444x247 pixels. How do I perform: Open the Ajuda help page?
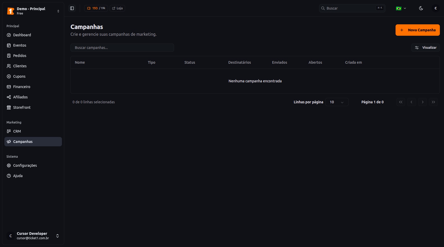pyautogui.click(x=33, y=176)
